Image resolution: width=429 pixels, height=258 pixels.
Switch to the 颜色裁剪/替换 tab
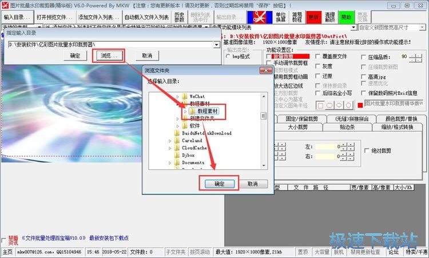pos(401,119)
